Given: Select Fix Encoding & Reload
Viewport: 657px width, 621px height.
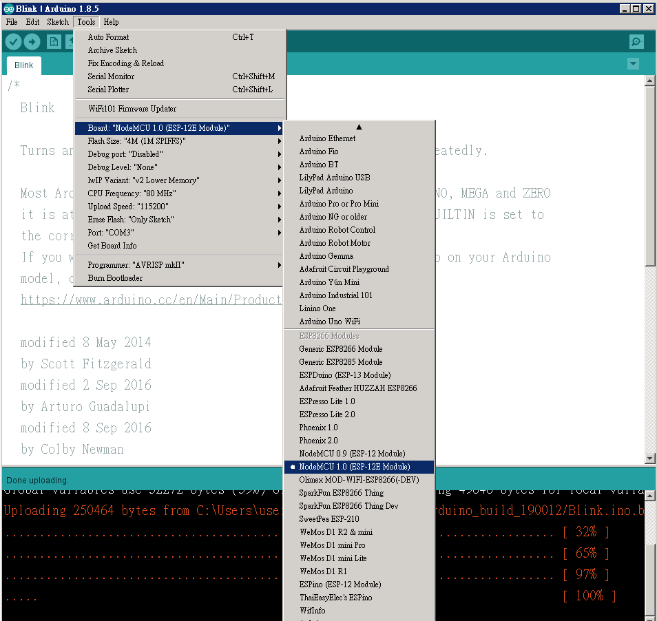Looking at the screenshot, I should point(179,63).
